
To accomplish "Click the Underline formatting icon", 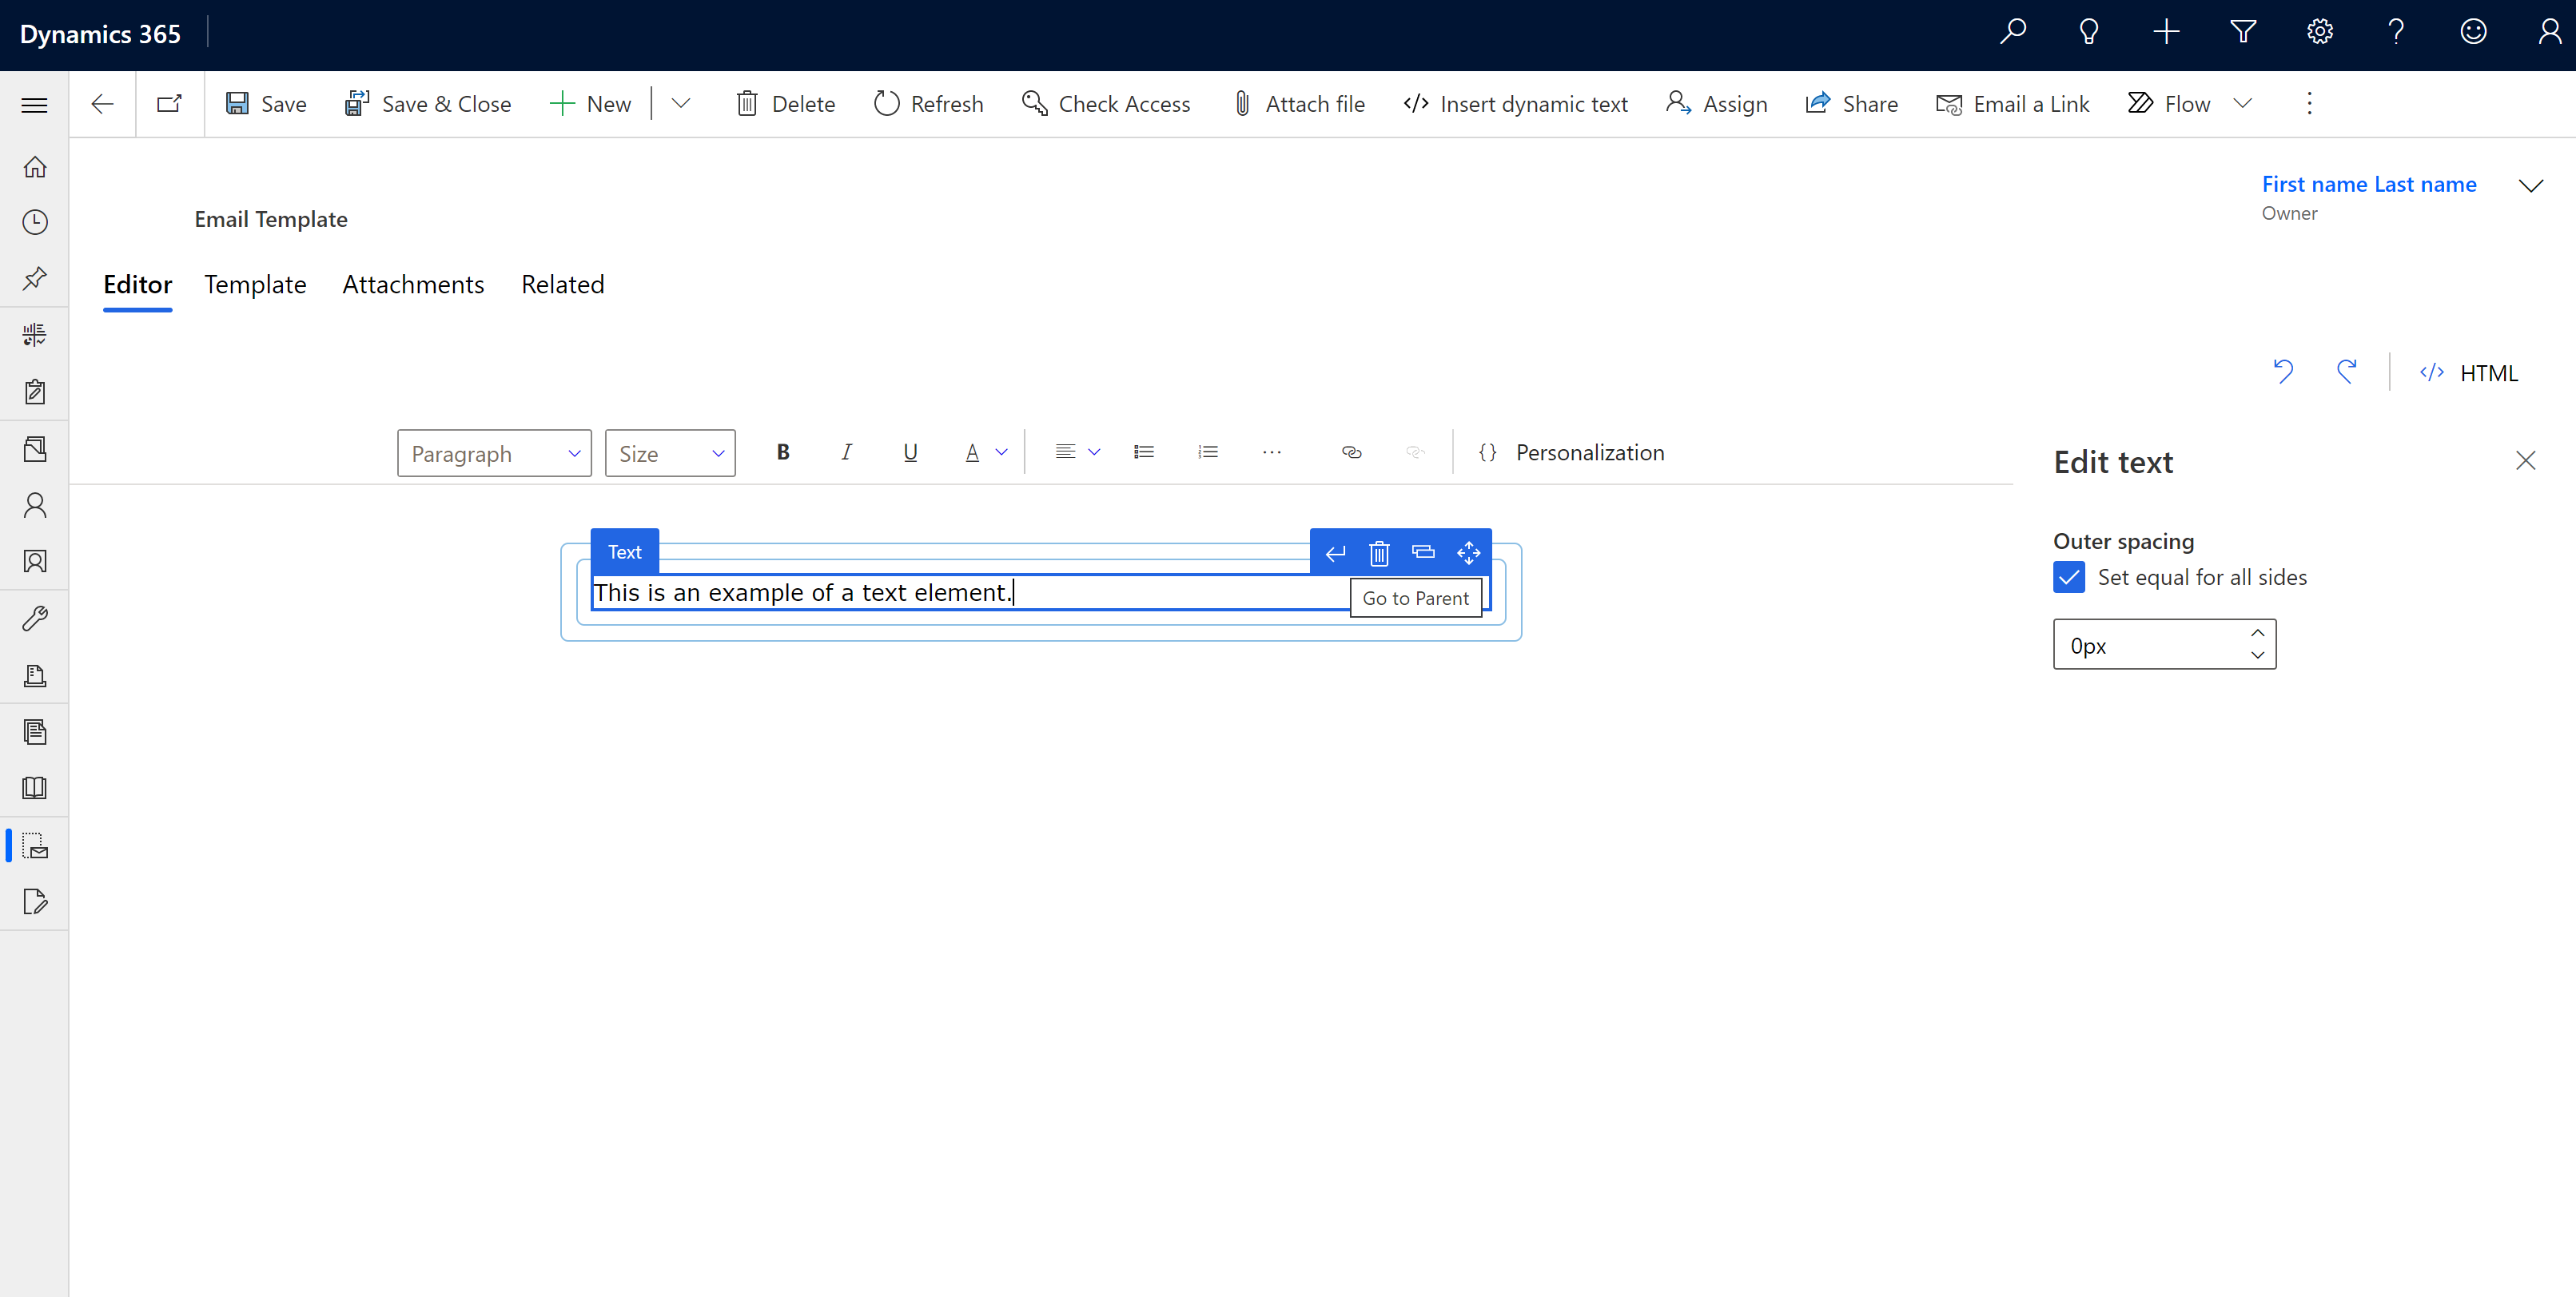I will pyautogui.click(x=910, y=452).
